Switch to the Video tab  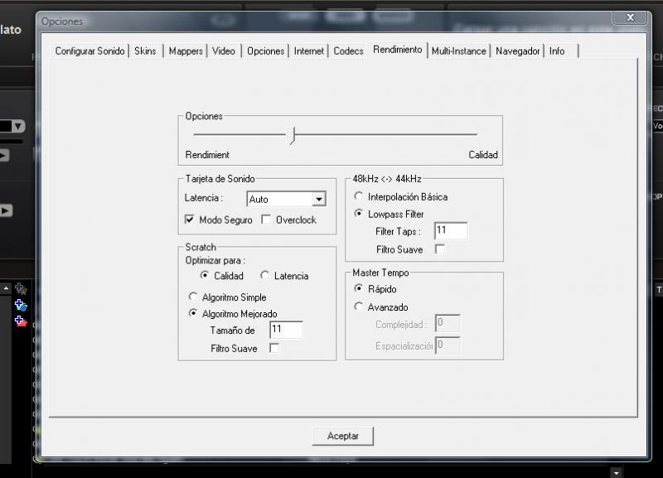point(223,51)
